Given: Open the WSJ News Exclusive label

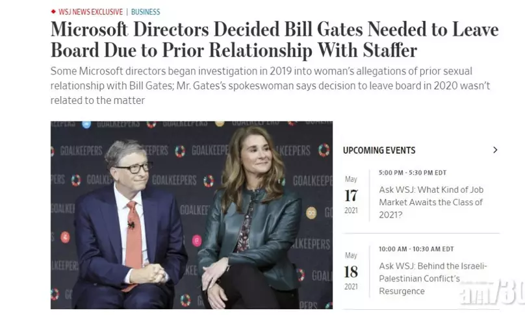Looking at the screenshot, I should point(91,12).
